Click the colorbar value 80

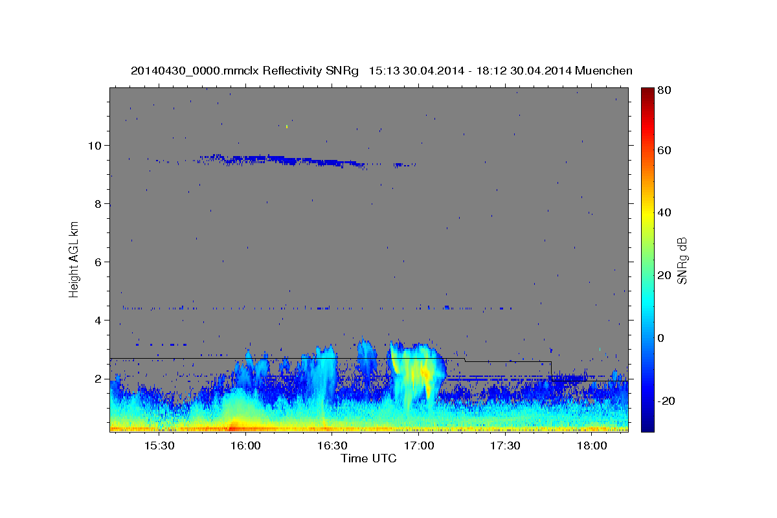pos(666,91)
